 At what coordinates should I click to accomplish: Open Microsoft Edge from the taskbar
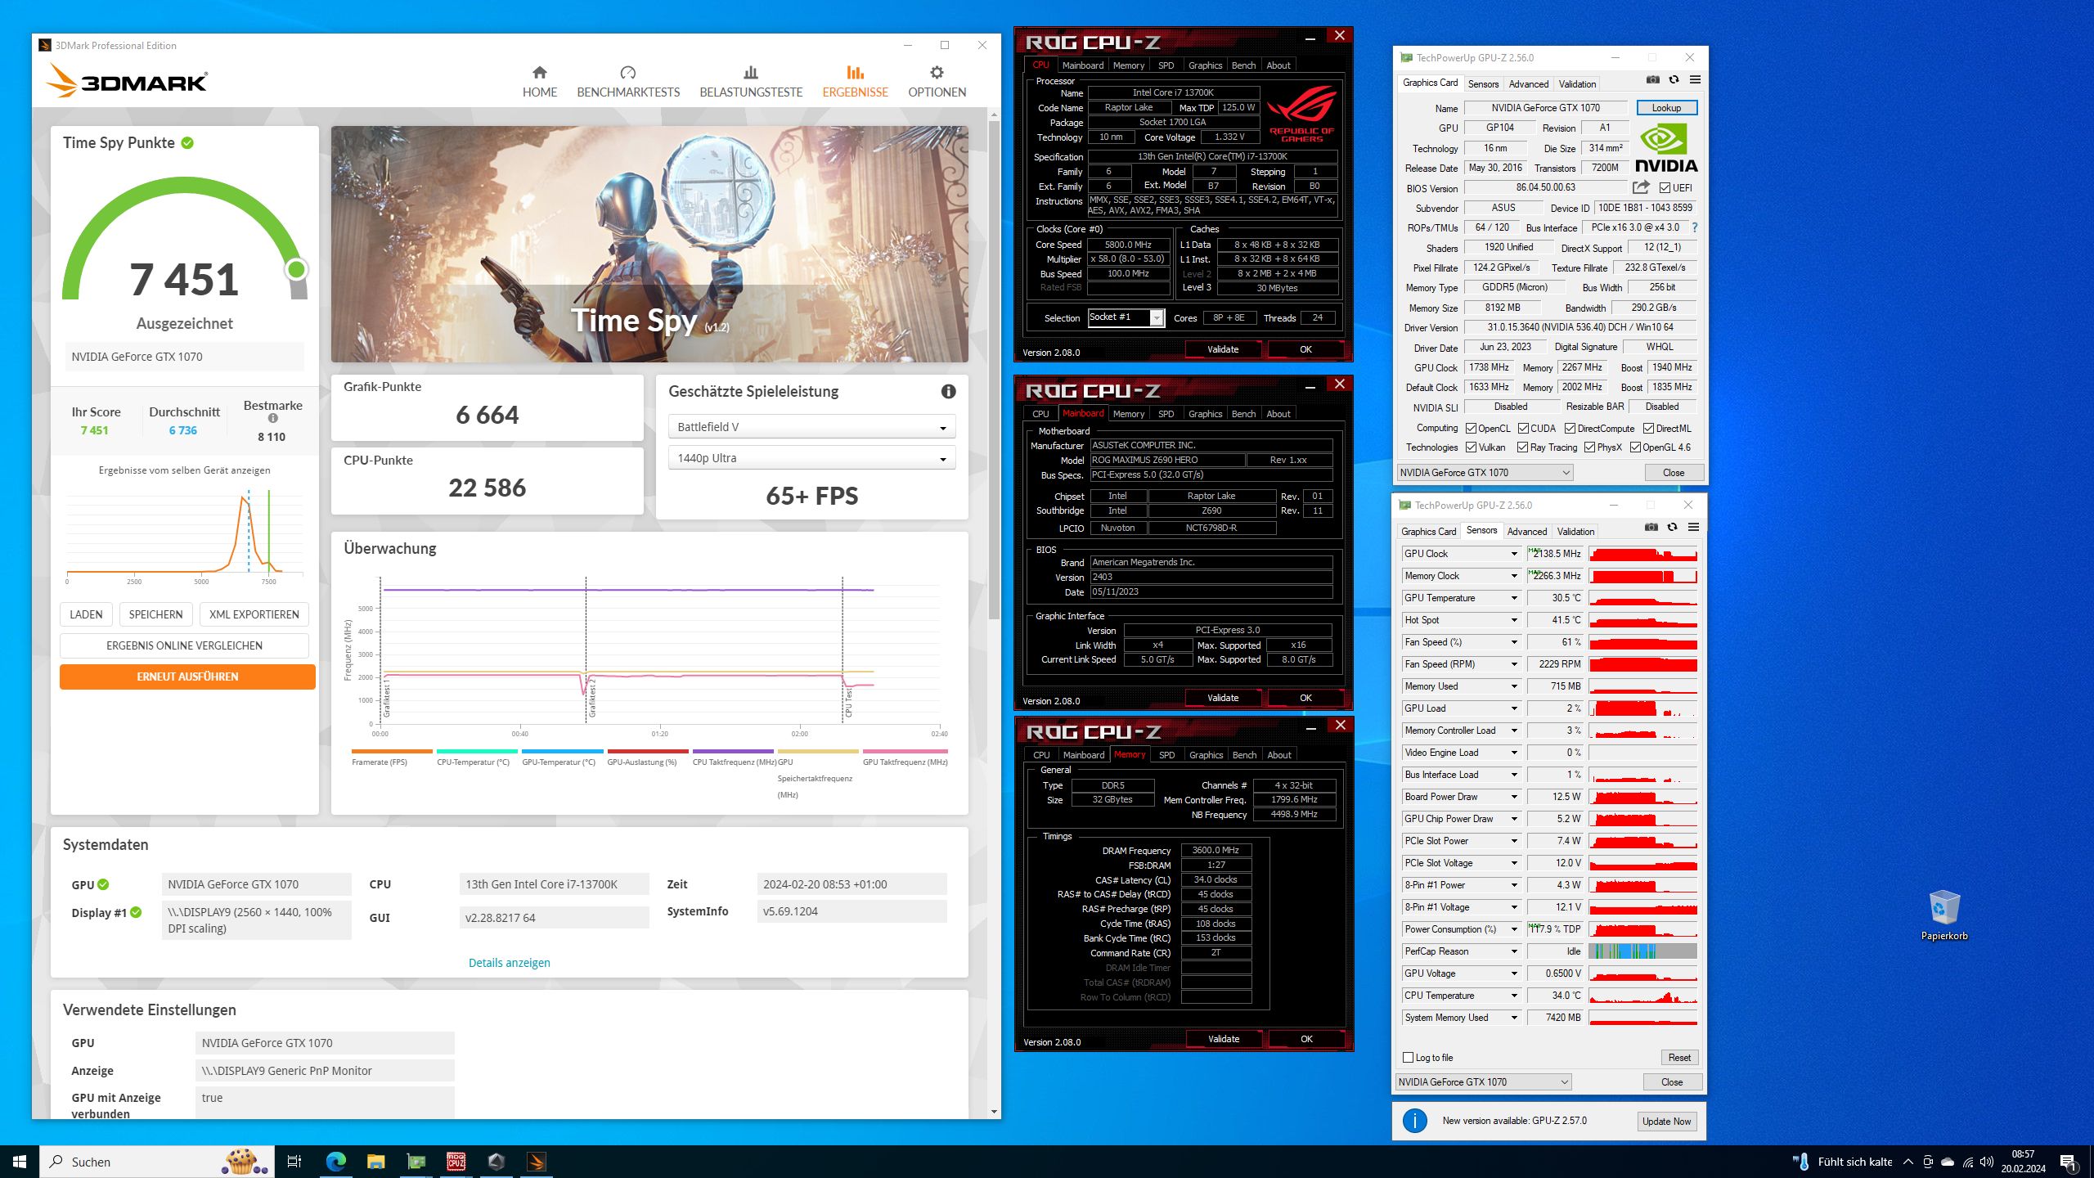(335, 1162)
